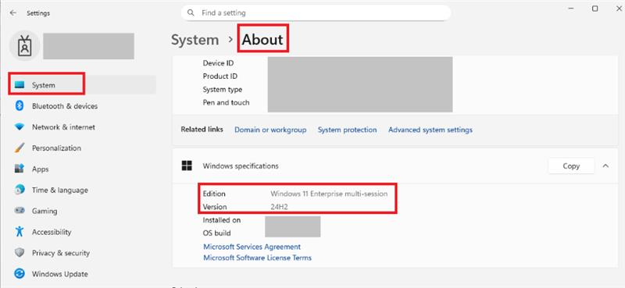Click the Find a setting search box
The image size is (625, 288).
tap(316, 12)
